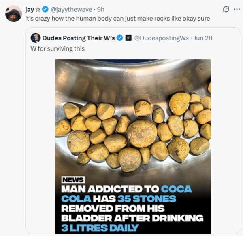The width and height of the screenshot is (243, 236).
Task: Click the NEWS label on the image
Action: [x=73, y=180]
